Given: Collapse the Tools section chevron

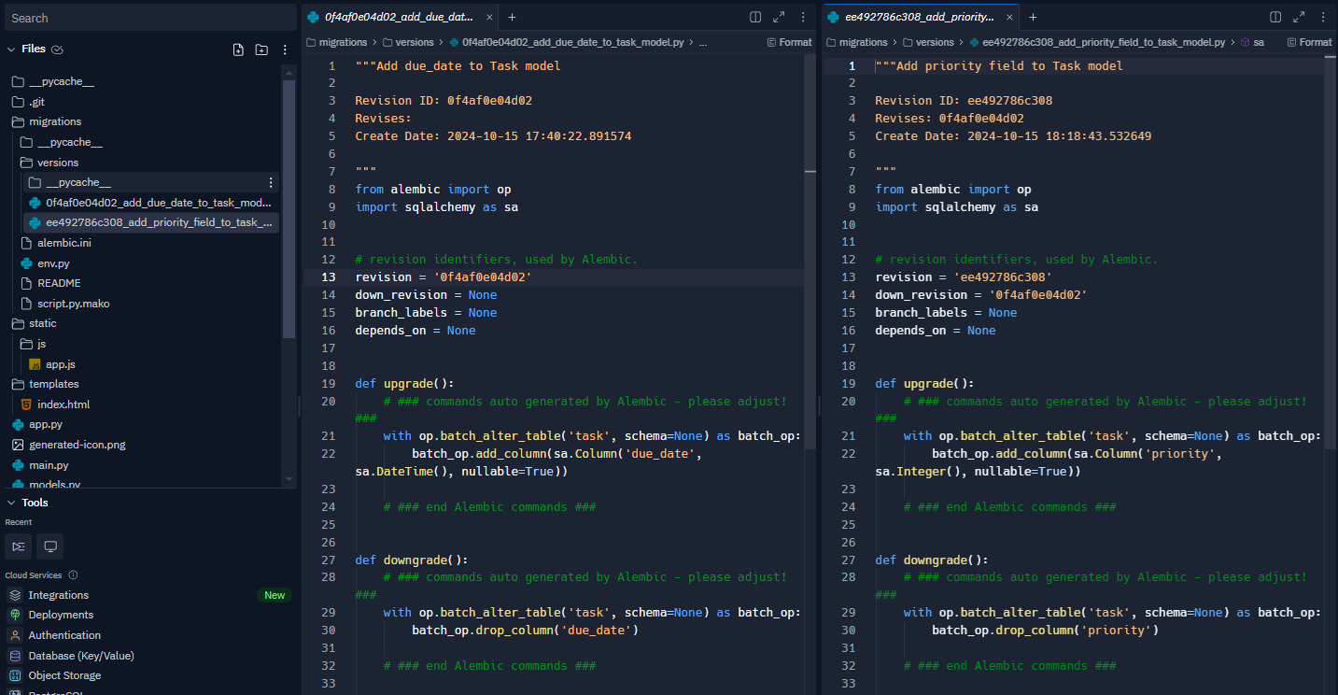Looking at the screenshot, I should [x=11, y=503].
